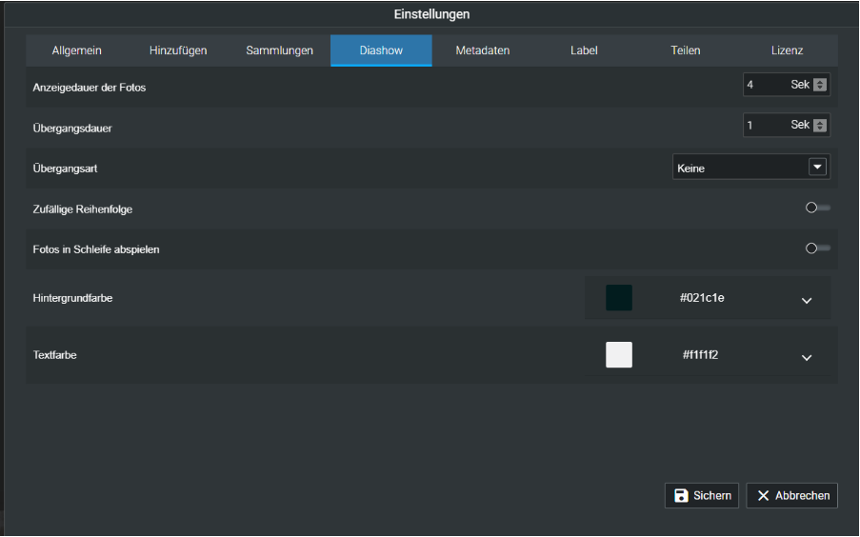
Task: Switch to the Label tab
Action: [x=584, y=50]
